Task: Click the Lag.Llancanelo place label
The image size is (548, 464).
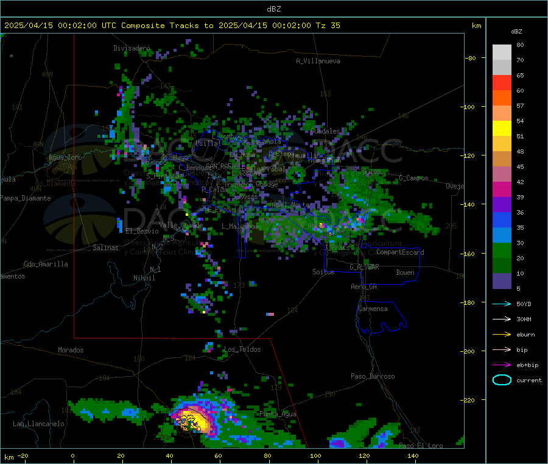Action: pos(38,424)
